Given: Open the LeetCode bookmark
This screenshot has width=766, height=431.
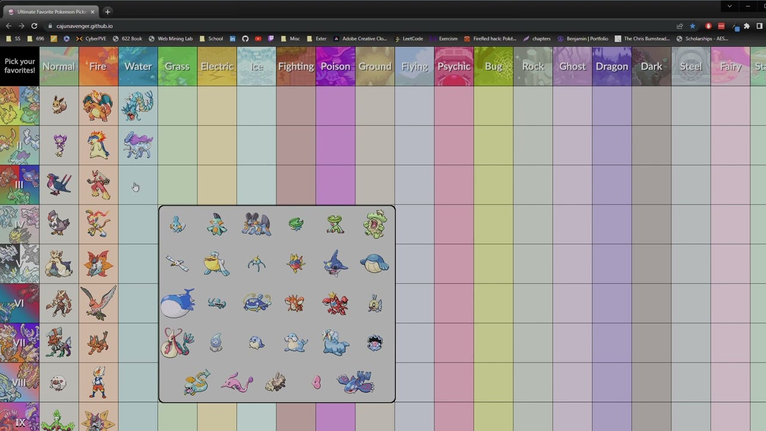Looking at the screenshot, I should click(x=408, y=38).
